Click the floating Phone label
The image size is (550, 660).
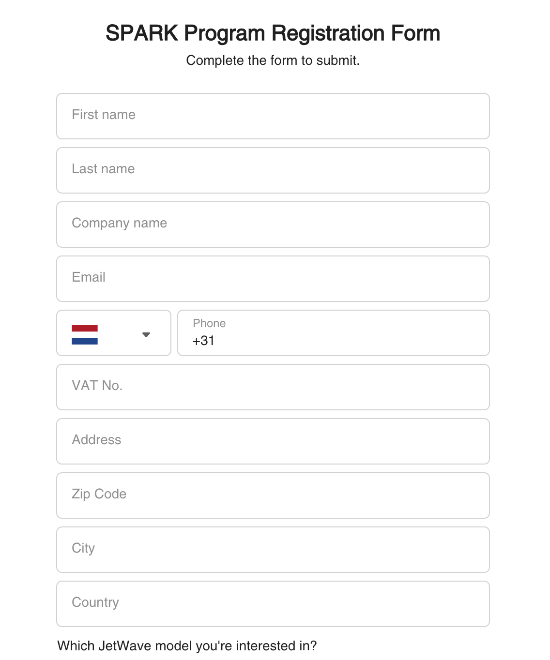209,323
